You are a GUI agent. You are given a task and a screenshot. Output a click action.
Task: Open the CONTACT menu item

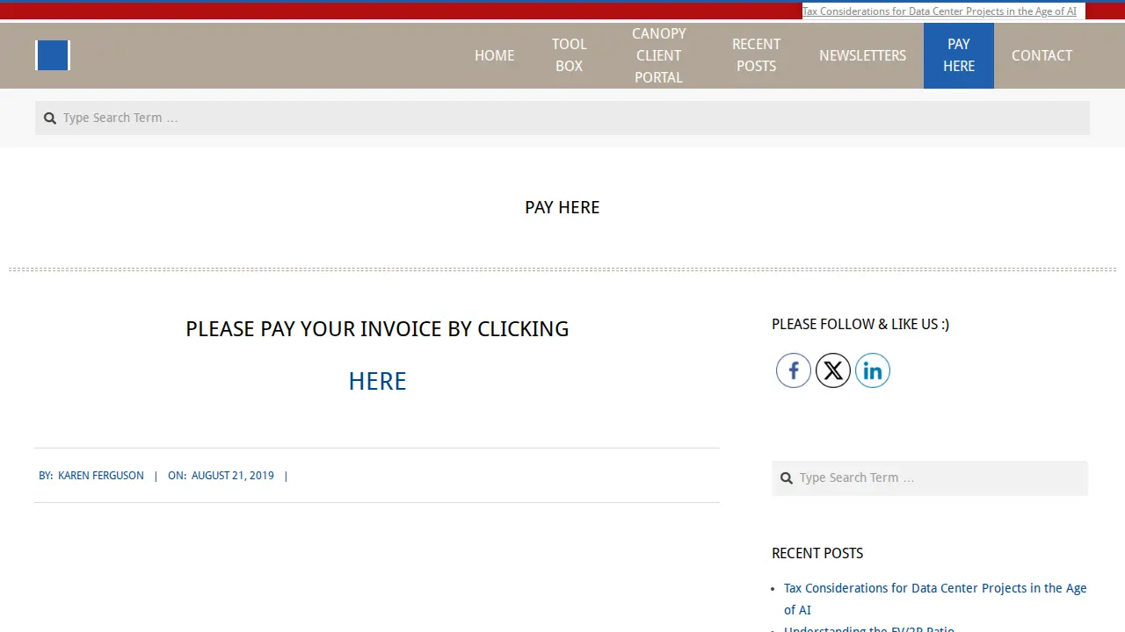(x=1042, y=55)
